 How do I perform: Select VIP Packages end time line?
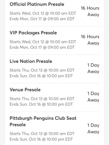42,47
